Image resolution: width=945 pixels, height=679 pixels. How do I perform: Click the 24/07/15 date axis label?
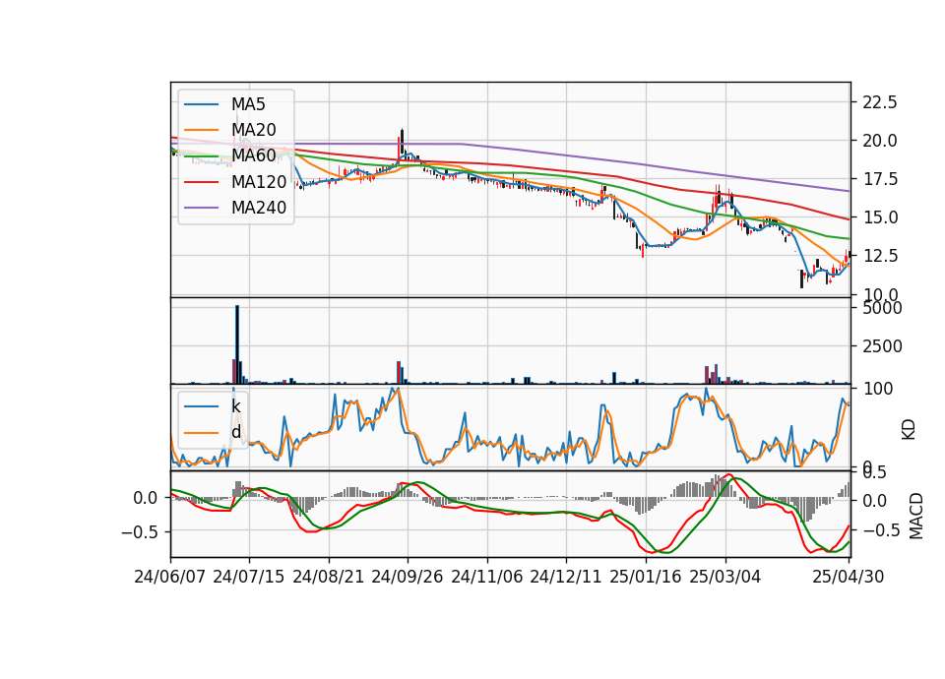click(x=249, y=577)
